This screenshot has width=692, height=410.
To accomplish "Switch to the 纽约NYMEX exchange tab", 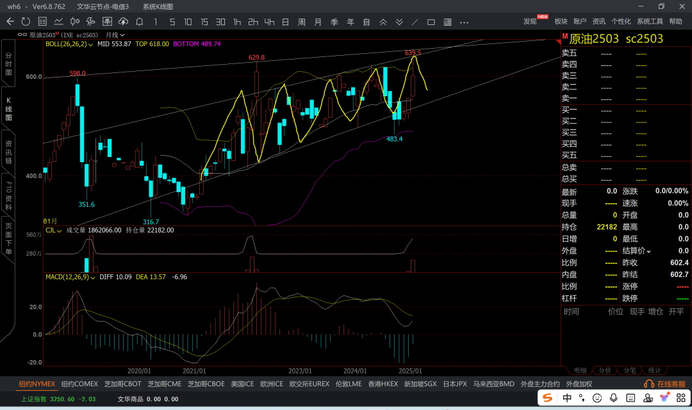I will click(37, 384).
